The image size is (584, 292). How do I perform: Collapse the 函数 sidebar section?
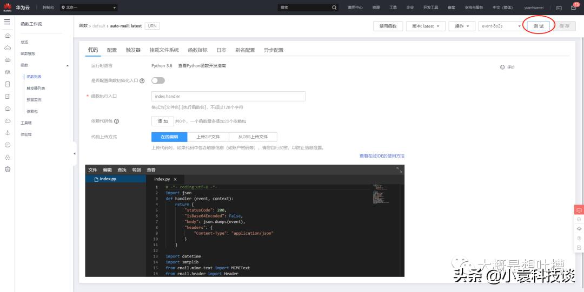(68, 65)
